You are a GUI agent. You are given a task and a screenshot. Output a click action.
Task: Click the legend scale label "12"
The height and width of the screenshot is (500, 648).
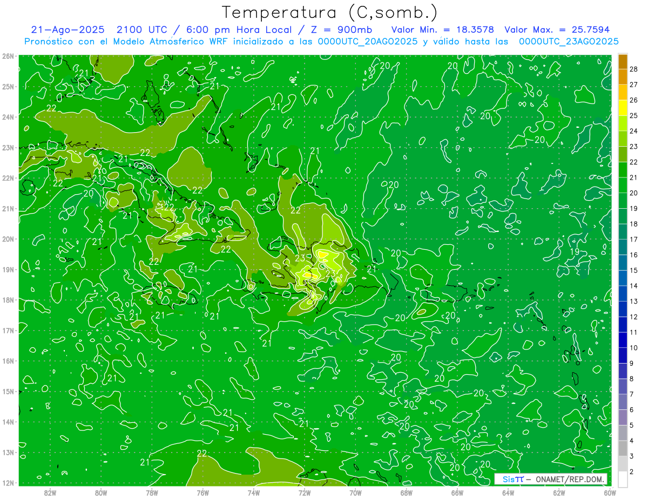point(633,317)
